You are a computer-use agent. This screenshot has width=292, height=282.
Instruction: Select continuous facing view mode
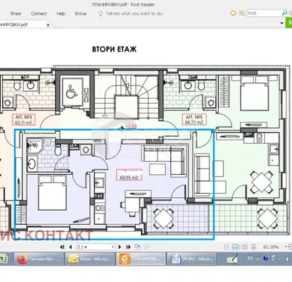(x=253, y=247)
